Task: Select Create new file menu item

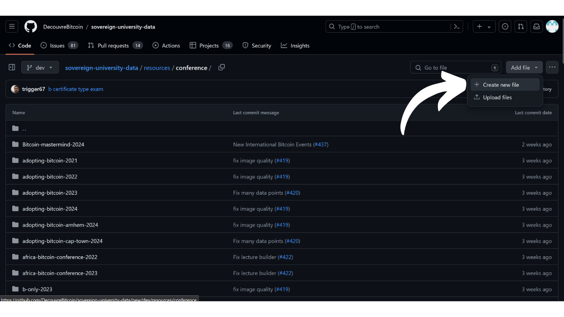Action: pyautogui.click(x=501, y=85)
